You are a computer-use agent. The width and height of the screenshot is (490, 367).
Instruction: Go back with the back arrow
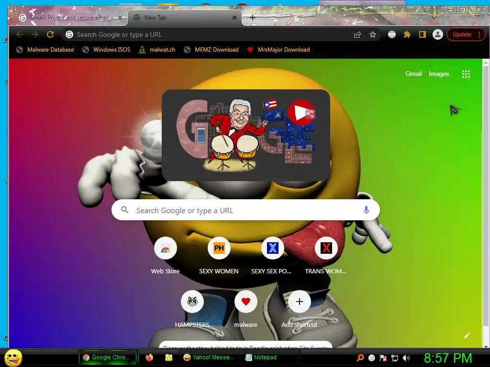click(20, 34)
